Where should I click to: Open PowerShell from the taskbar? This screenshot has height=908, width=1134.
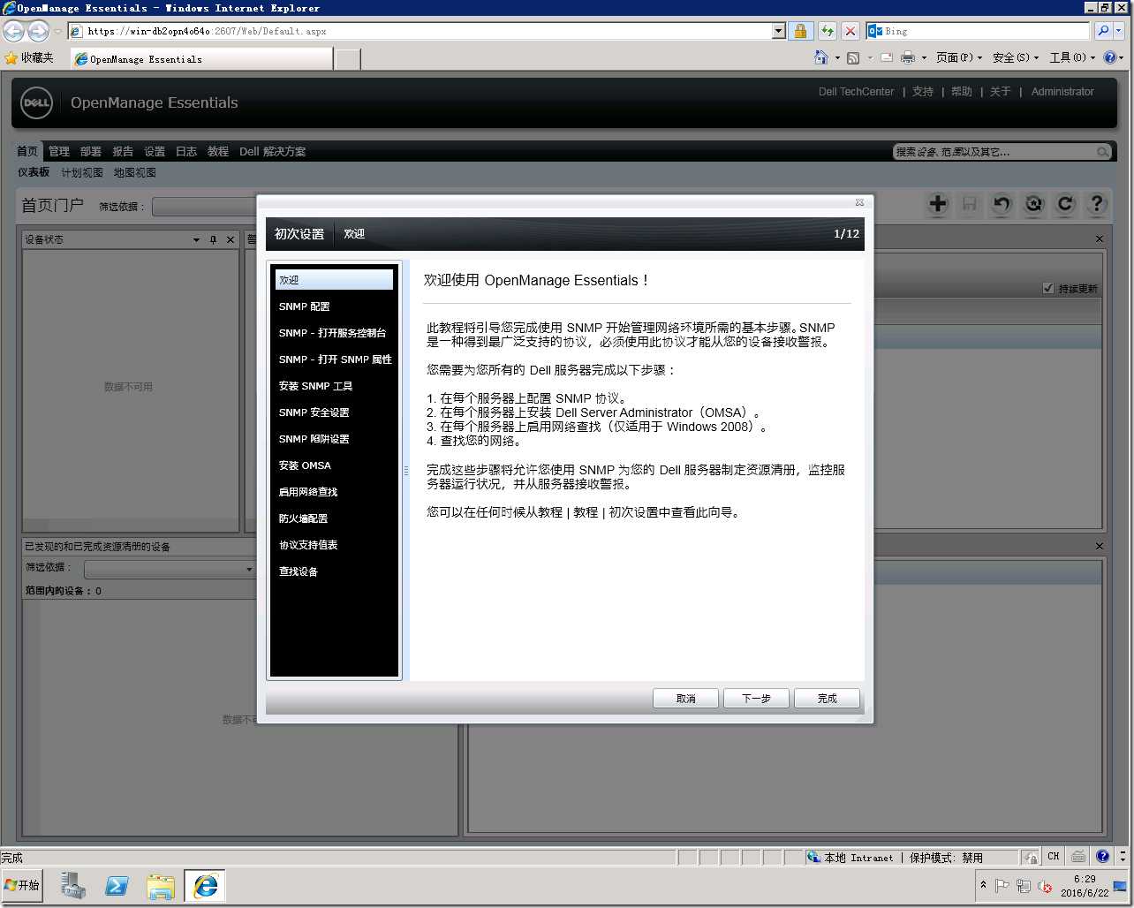(x=117, y=886)
